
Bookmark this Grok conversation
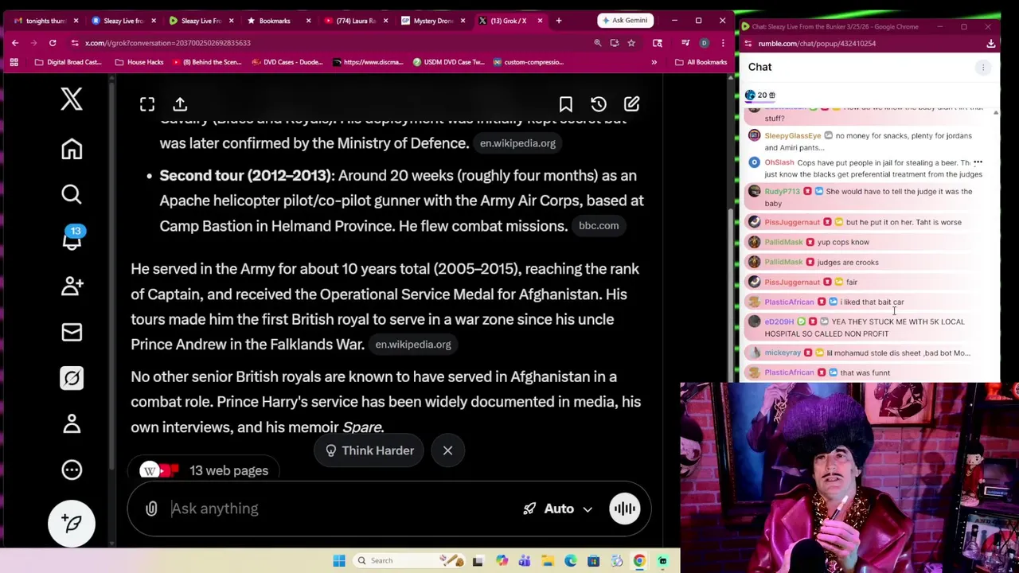565,104
